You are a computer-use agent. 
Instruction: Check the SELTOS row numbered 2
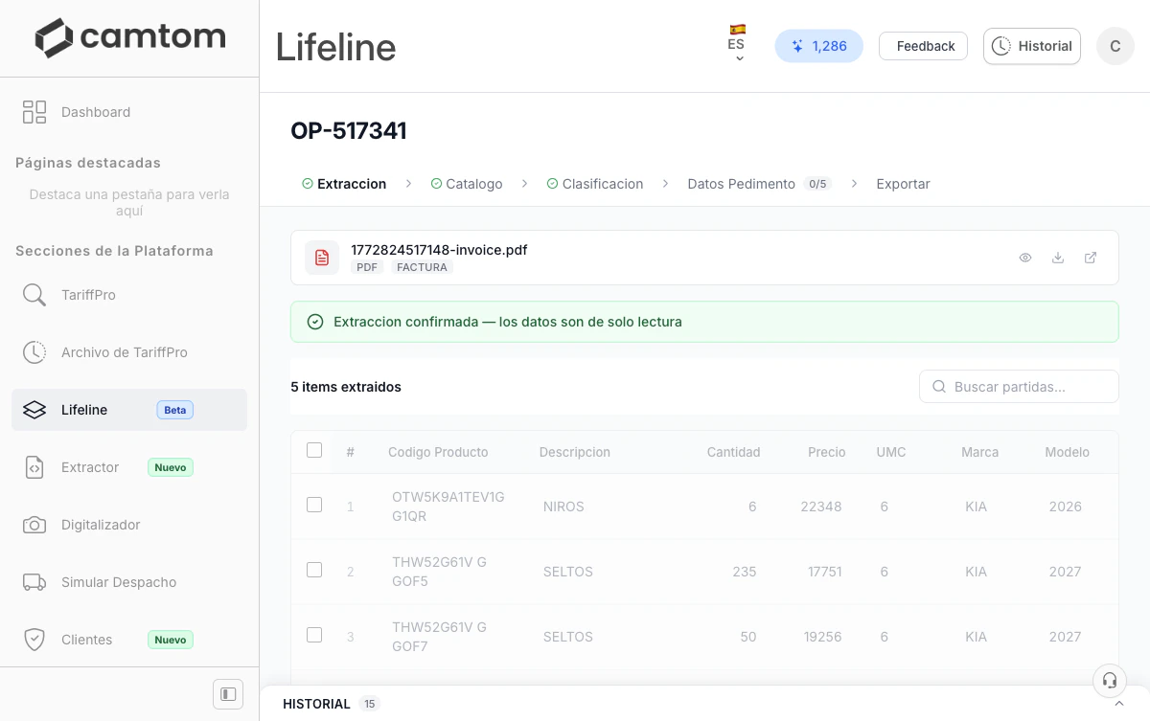point(314,570)
